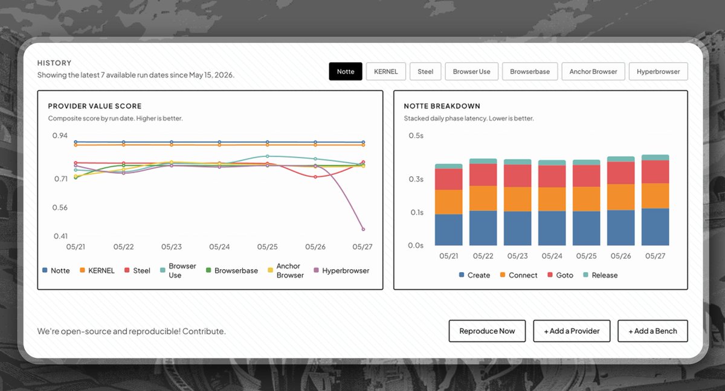Viewport: 725px width, 391px height.
Task: Click the Steel dip data point on 05/26
Action: [x=315, y=177]
